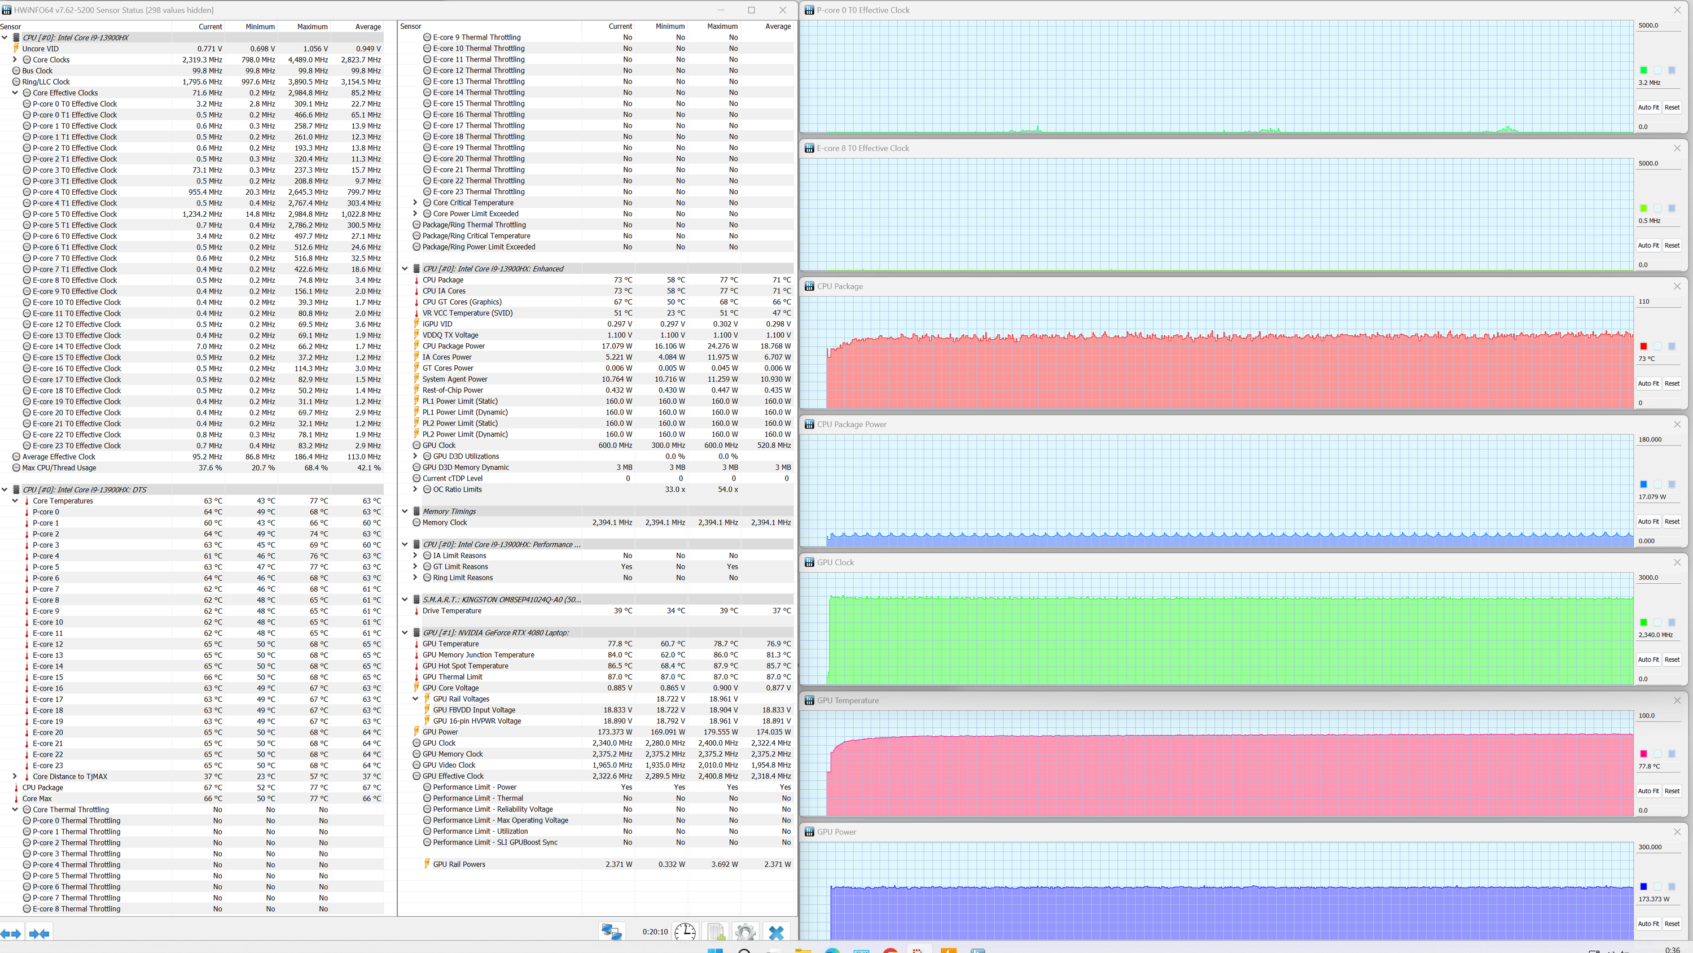Click the HWiNFO64 title bar app icon

click(7, 10)
